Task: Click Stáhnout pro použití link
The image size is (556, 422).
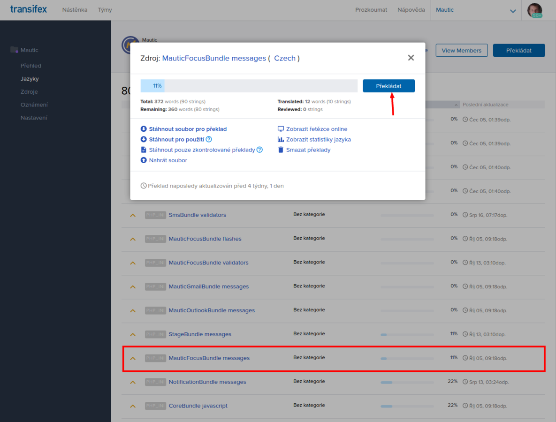Action: 176,139
